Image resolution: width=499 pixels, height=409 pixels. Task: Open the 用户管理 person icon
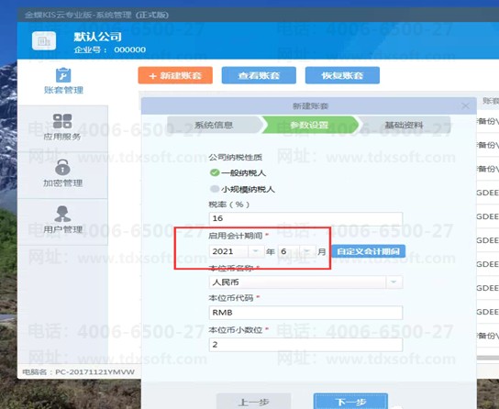(x=62, y=214)
